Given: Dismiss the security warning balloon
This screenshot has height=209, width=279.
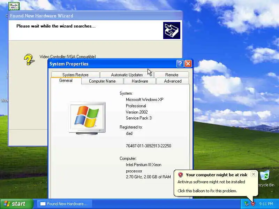Looking at the screenshot, I should point(254,174).
